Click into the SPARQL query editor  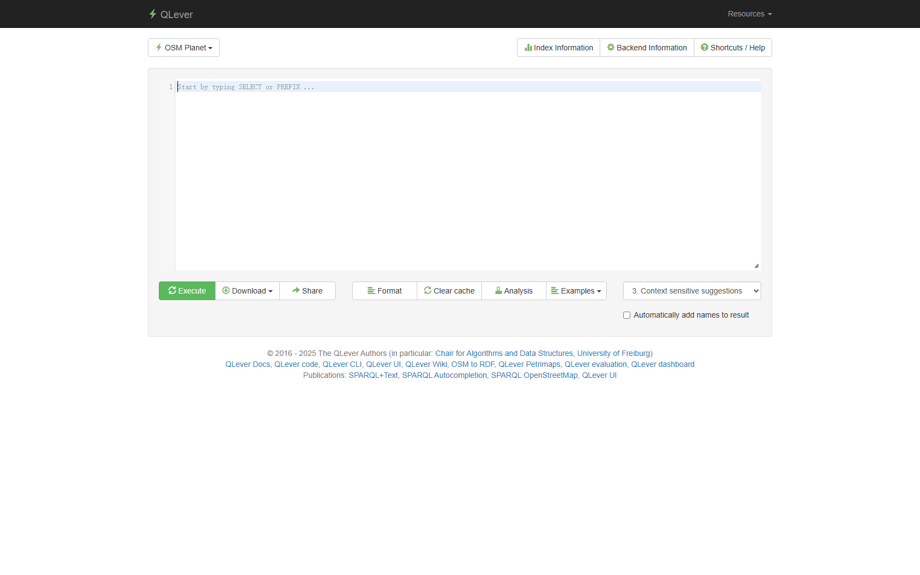click(468, 175)
